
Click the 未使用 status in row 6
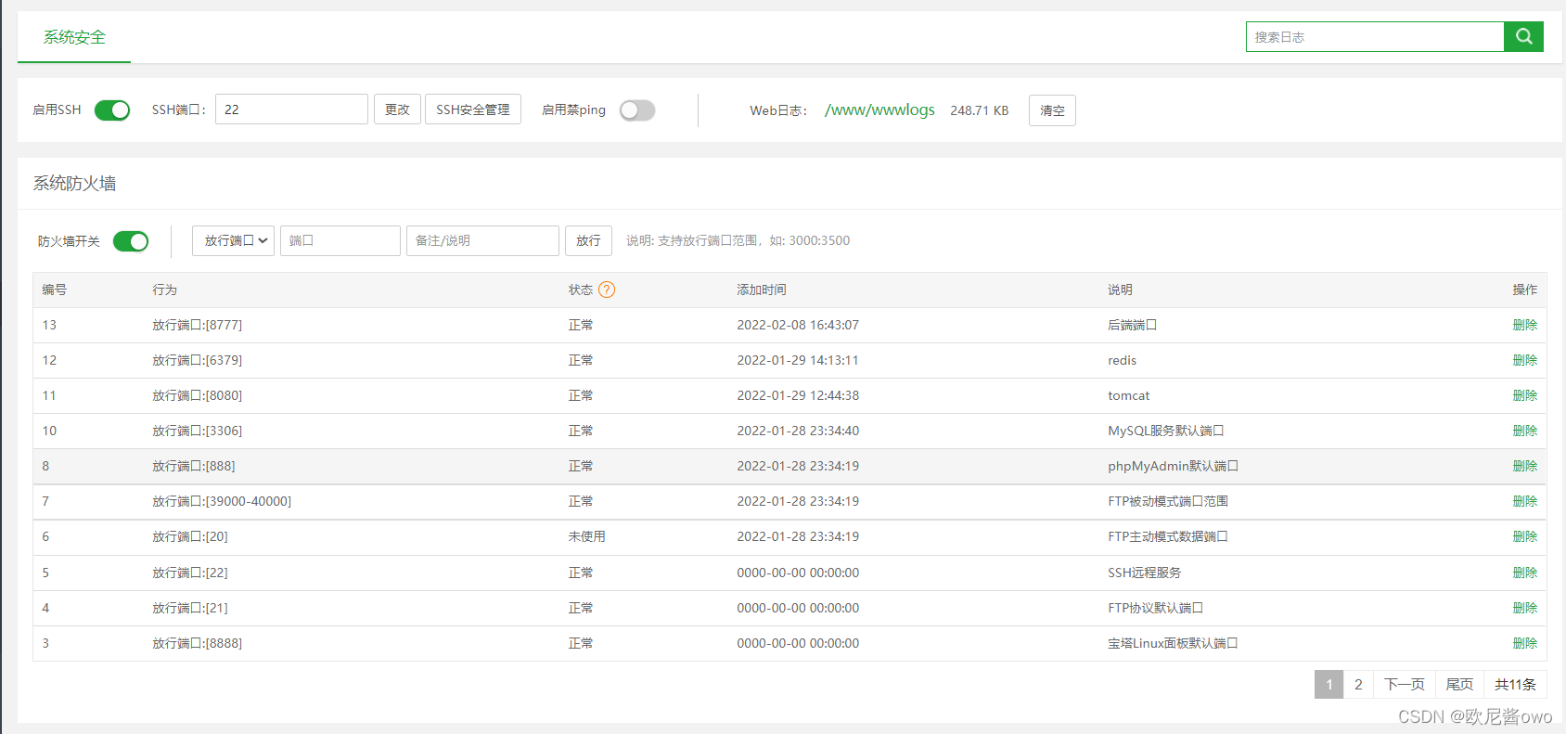tap(586, 536)
